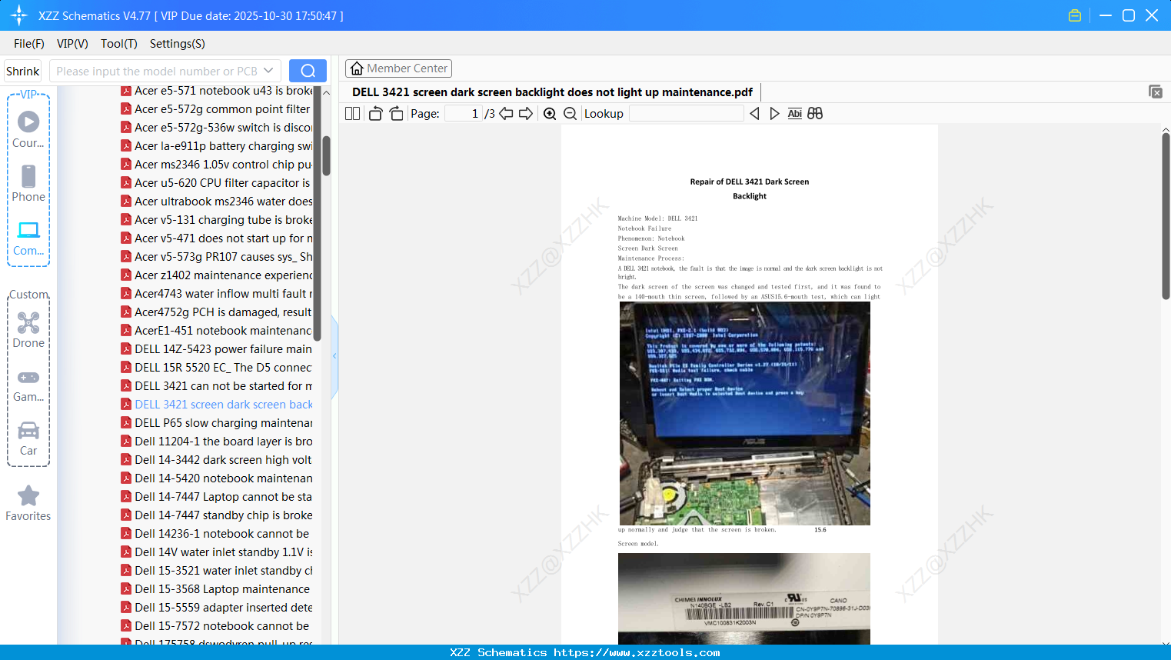The image size is (1171, 660).
Task: Open 'Acer v5-131 charging tube is broken' file
Action: (x=217, y=220)
